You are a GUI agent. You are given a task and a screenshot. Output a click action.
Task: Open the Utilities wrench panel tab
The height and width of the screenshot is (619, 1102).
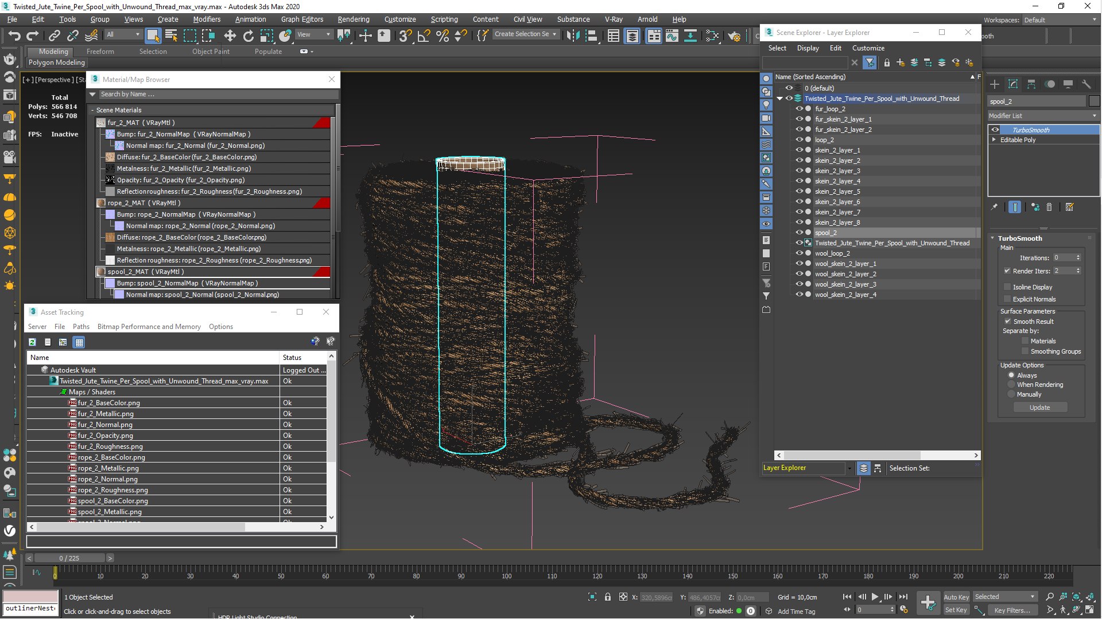[x=1086, y=84]
